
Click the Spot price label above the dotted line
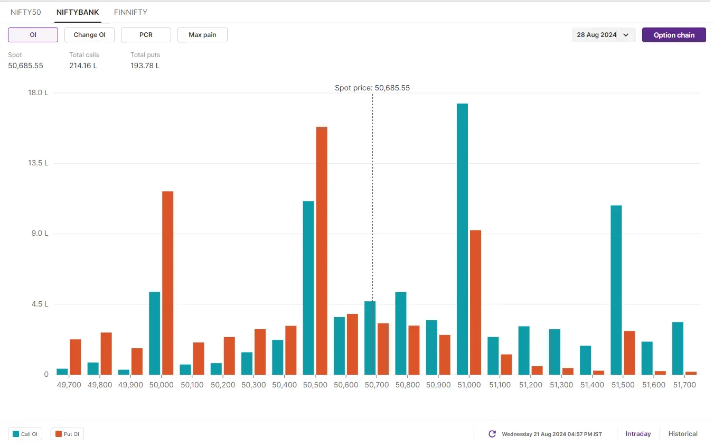tap(372, 88)
